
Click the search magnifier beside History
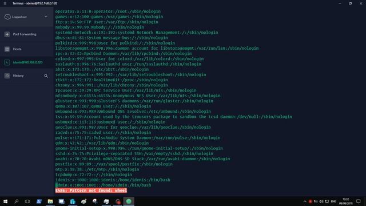point(46,76)
